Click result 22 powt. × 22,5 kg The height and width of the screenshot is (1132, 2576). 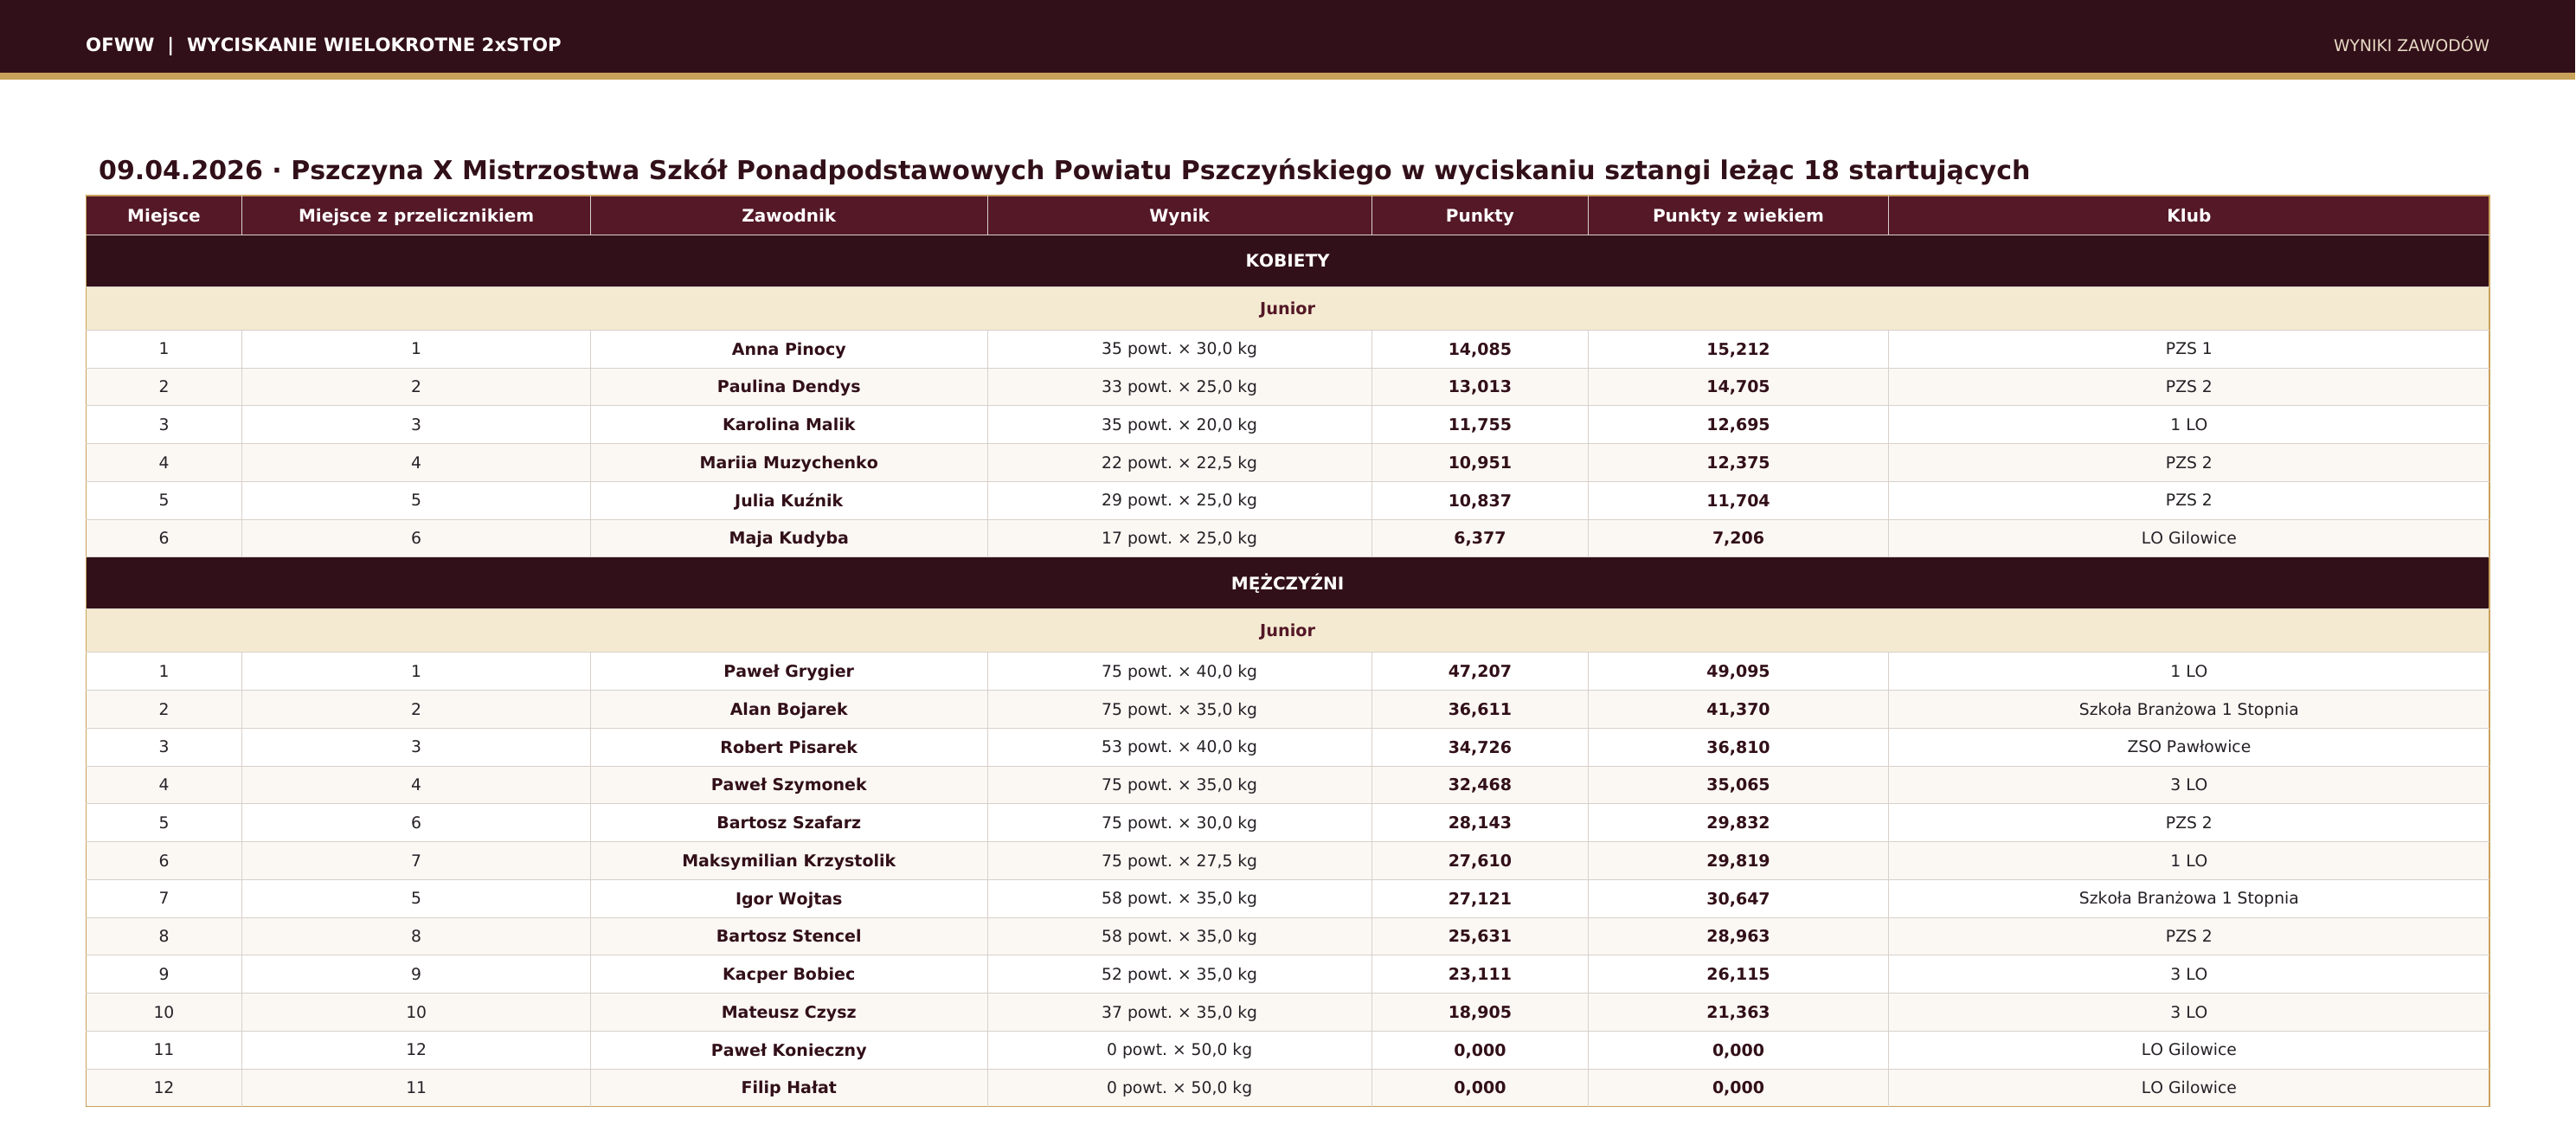click(1179, 463)
